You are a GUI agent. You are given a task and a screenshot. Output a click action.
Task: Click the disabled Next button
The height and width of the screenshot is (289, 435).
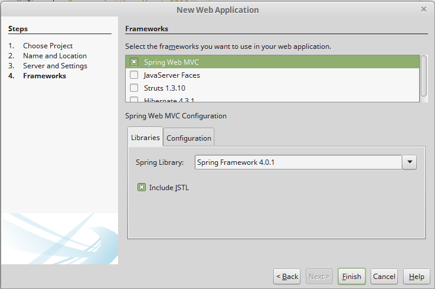[x=319, y=277]
